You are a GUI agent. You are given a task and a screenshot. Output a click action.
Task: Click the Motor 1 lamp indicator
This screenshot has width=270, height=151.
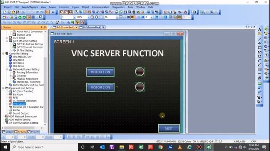(140, 72)
